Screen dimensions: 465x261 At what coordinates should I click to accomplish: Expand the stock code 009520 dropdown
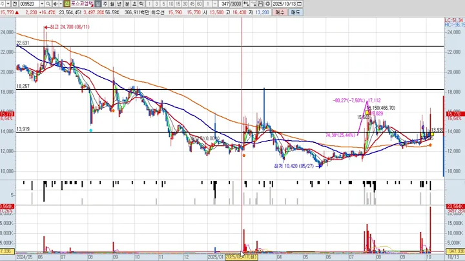click(x=42, y=4)
